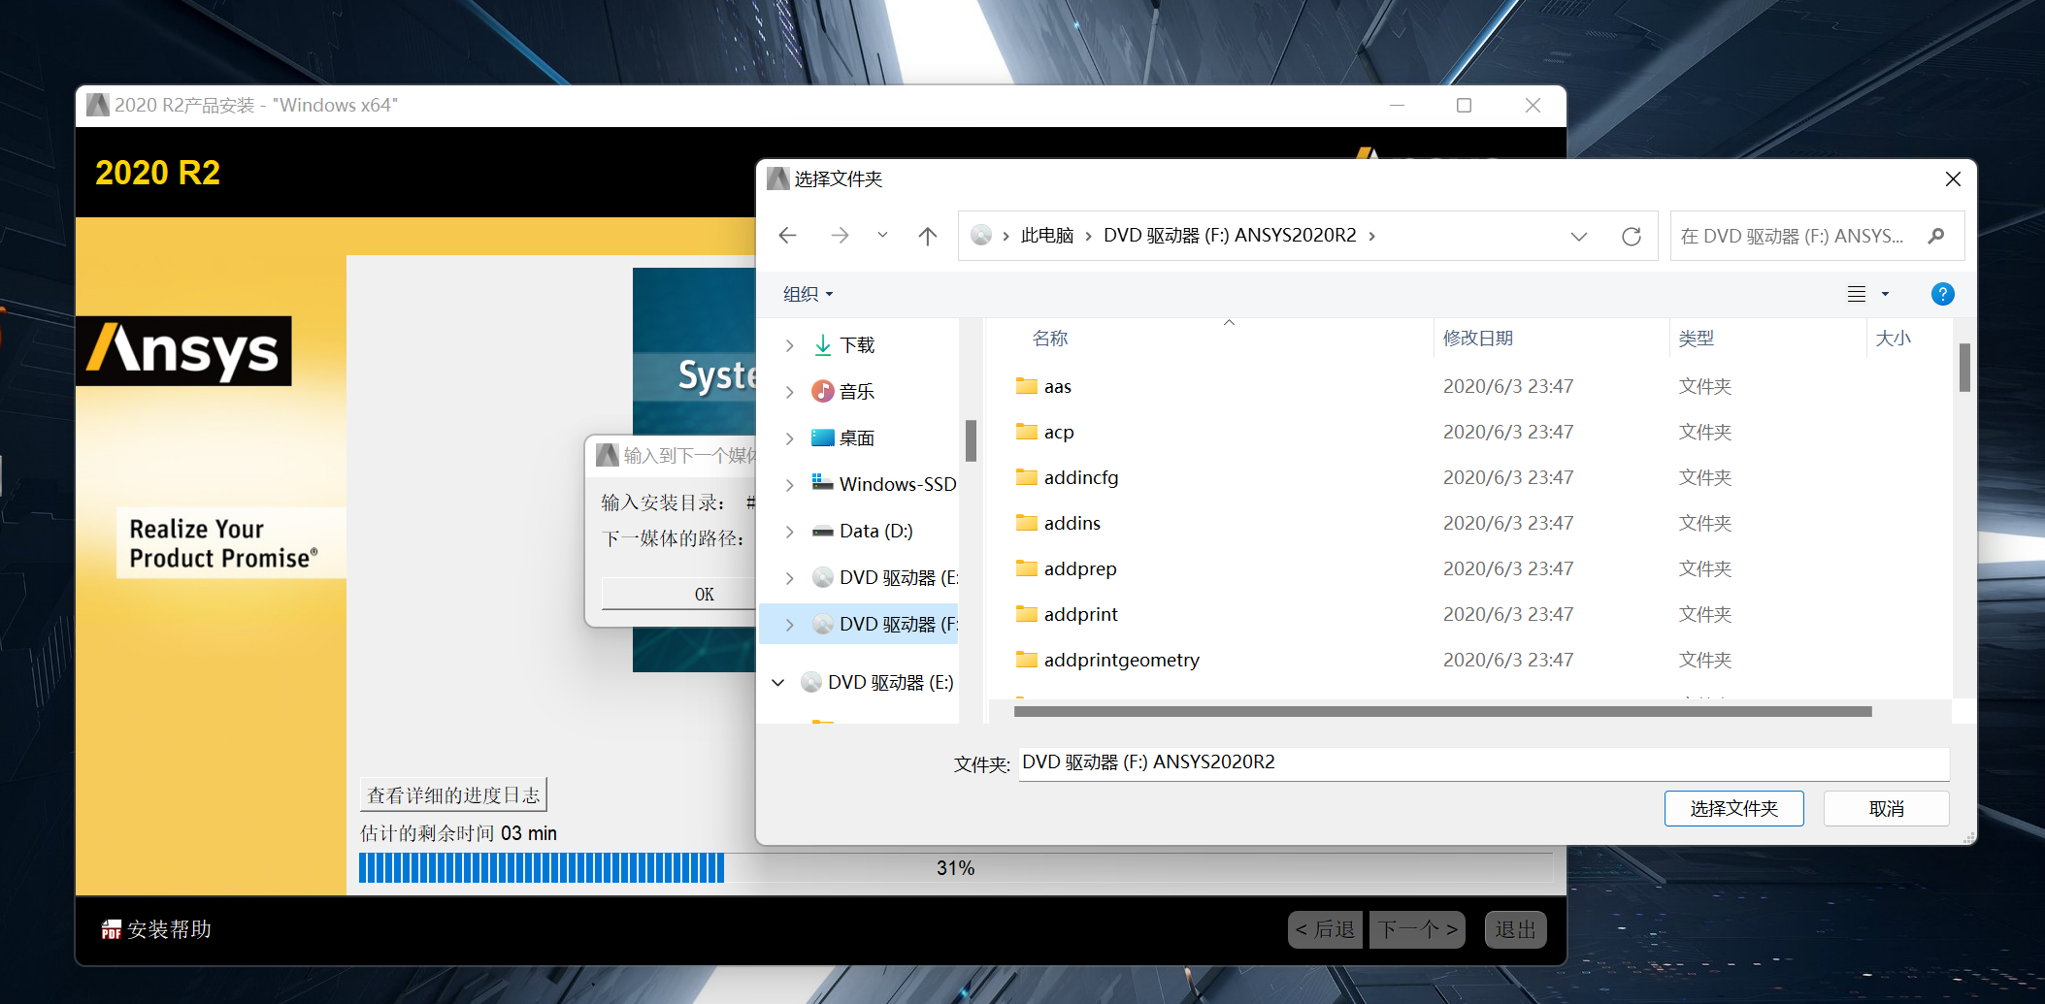Click the help question mark icon

(1942, 294)
